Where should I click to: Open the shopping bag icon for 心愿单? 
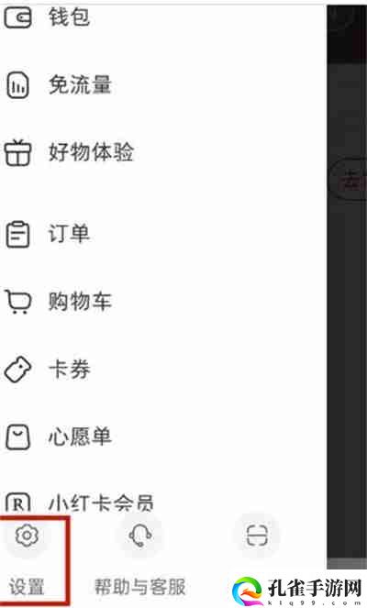tap(17, 437)
